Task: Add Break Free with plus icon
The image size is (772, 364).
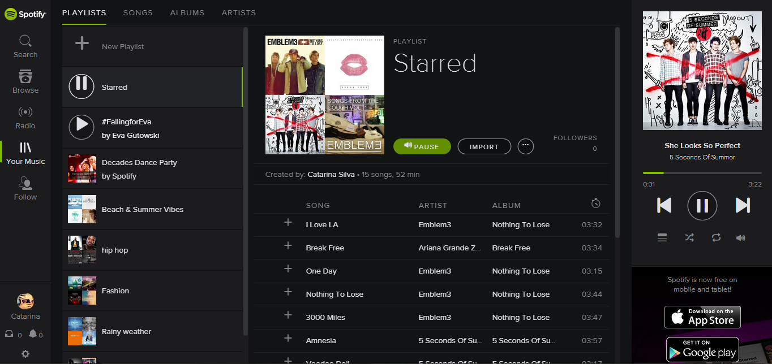Action: (288, 245)
